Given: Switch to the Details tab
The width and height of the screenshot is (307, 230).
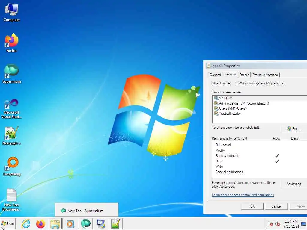Looking at the screenshot, I should point(244,75).
